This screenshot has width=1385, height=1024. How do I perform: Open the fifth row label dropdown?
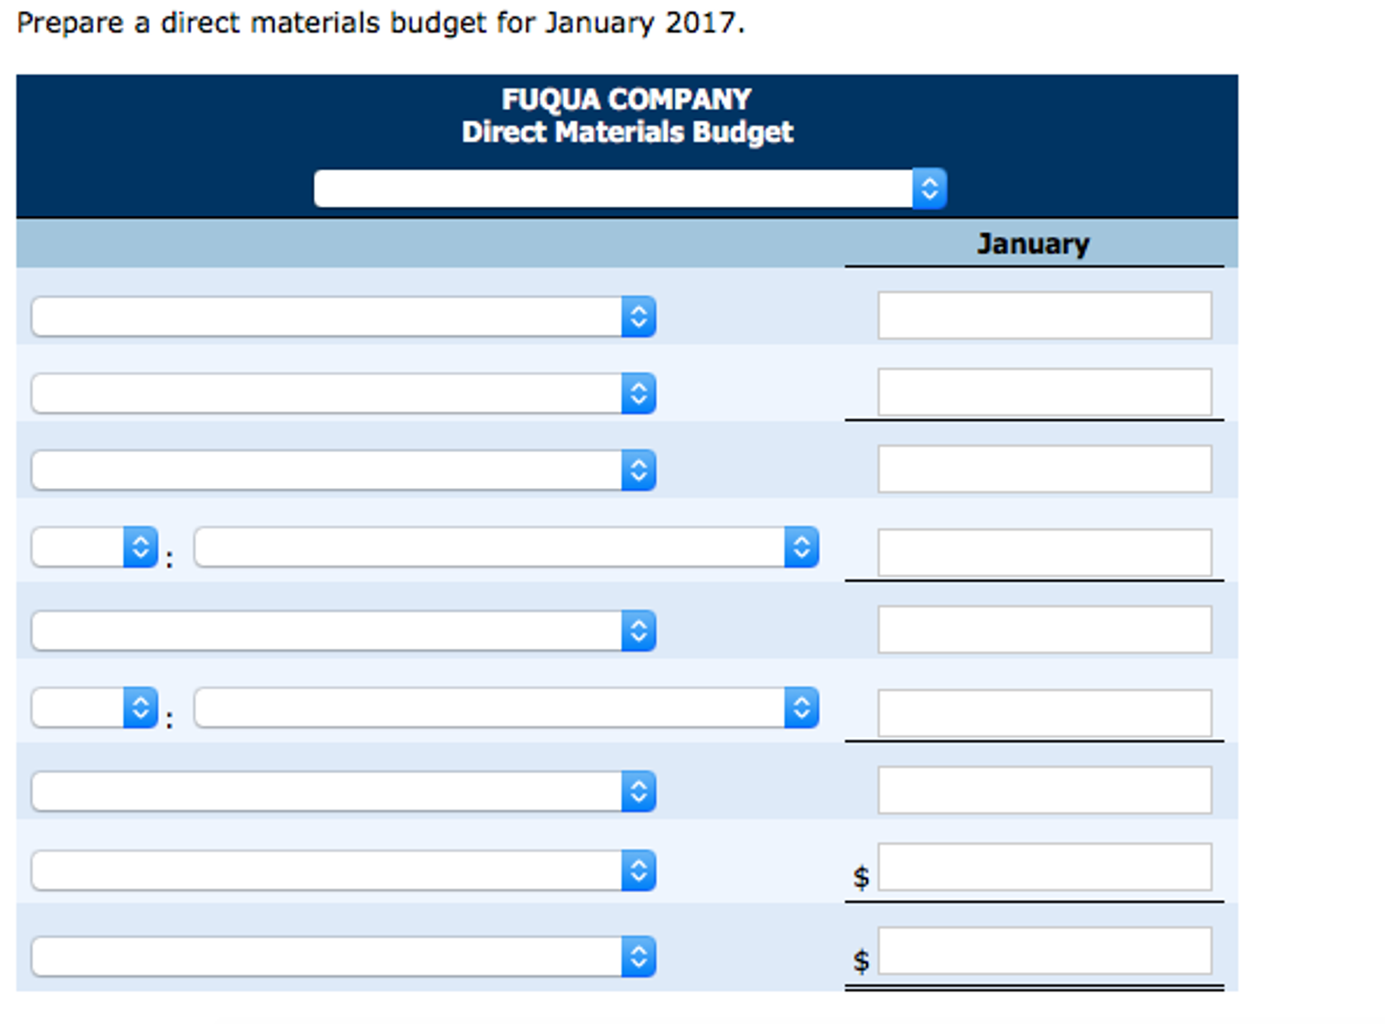pyautogui.click(x=343, y=631)
